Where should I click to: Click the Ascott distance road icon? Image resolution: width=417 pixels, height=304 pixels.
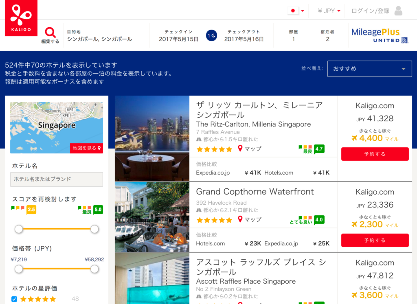click(x=199, y=296)
